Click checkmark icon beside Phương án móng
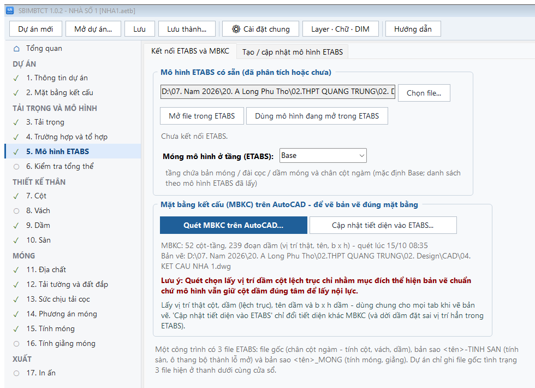Image resolution: width=535 pixels, height=388 pixels. tap(16, 314)
